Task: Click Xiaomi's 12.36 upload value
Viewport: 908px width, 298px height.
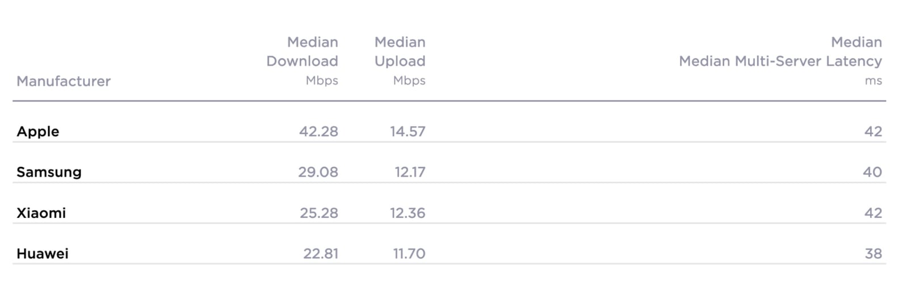Action: (407, 213)
